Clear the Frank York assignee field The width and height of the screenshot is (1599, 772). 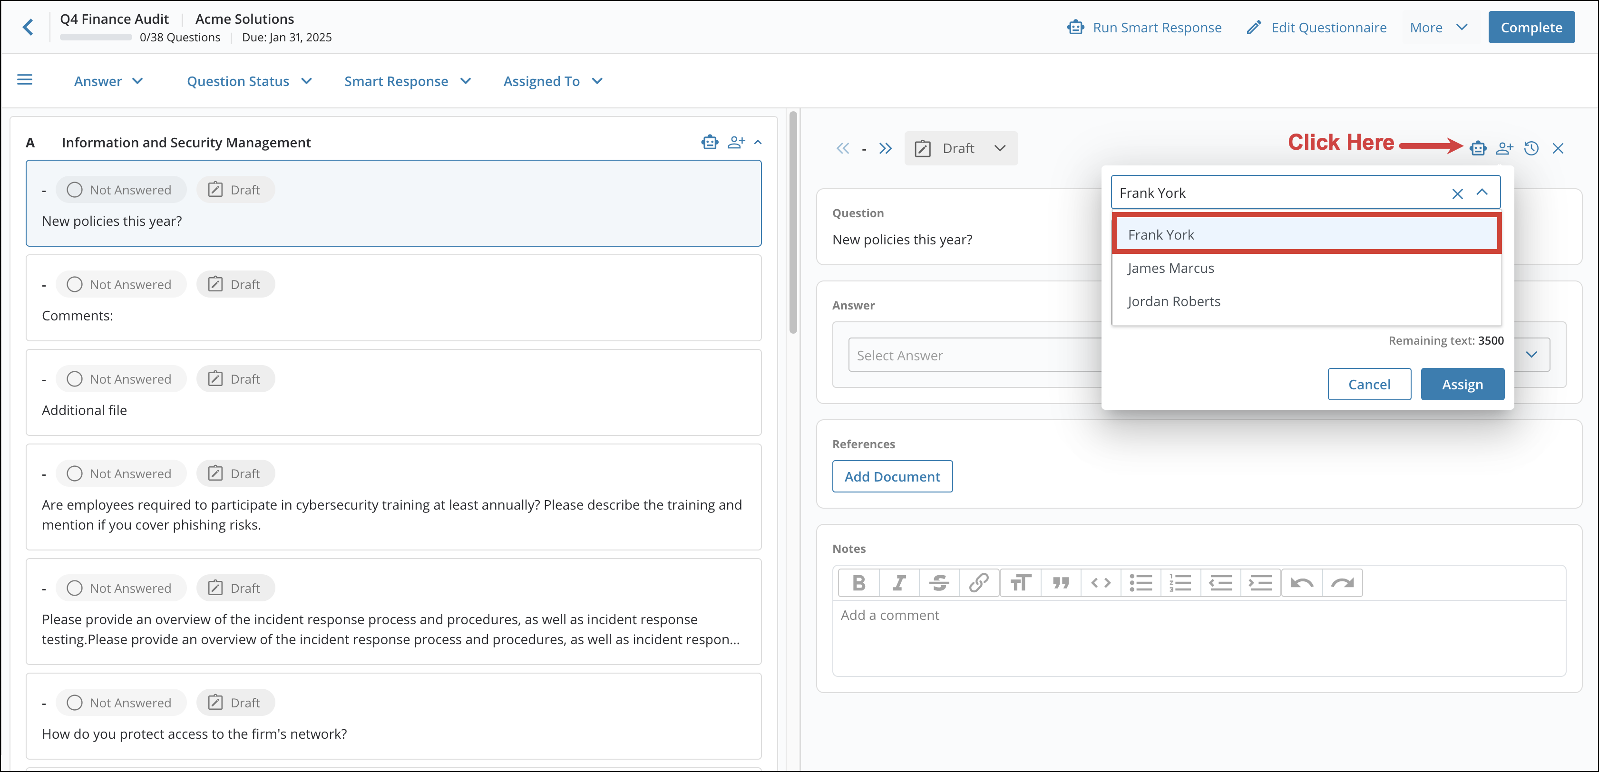coord(1457,193)
